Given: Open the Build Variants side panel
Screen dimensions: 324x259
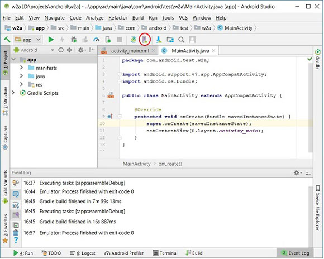Looking at the screenshot, I should pos(6,187).
